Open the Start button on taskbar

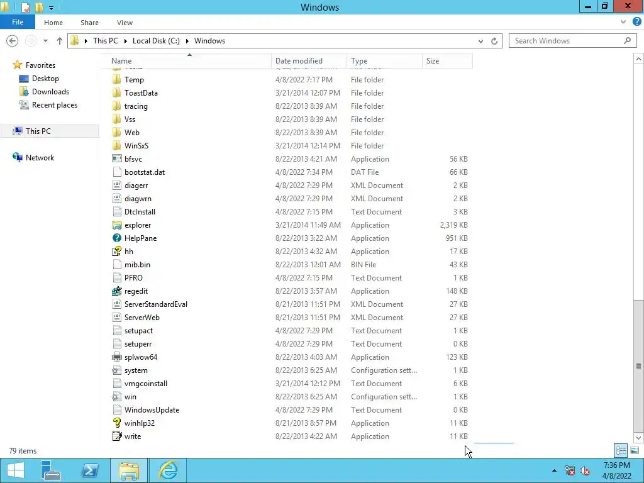[16, 470]
